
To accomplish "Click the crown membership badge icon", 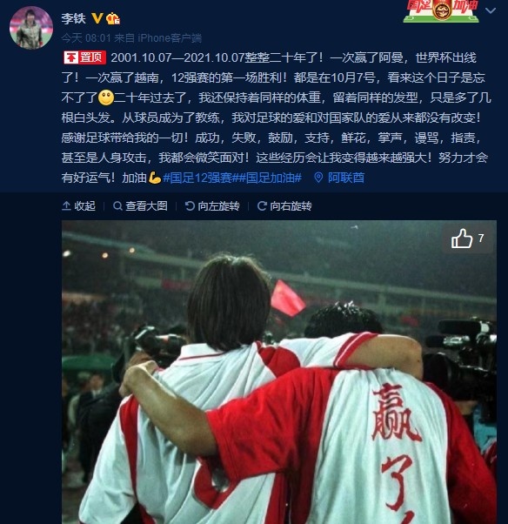I will tap(112, 18).
